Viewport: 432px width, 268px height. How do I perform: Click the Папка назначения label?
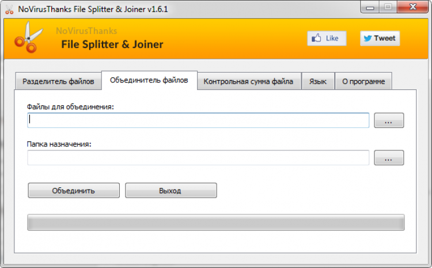[x=59, y=144]
